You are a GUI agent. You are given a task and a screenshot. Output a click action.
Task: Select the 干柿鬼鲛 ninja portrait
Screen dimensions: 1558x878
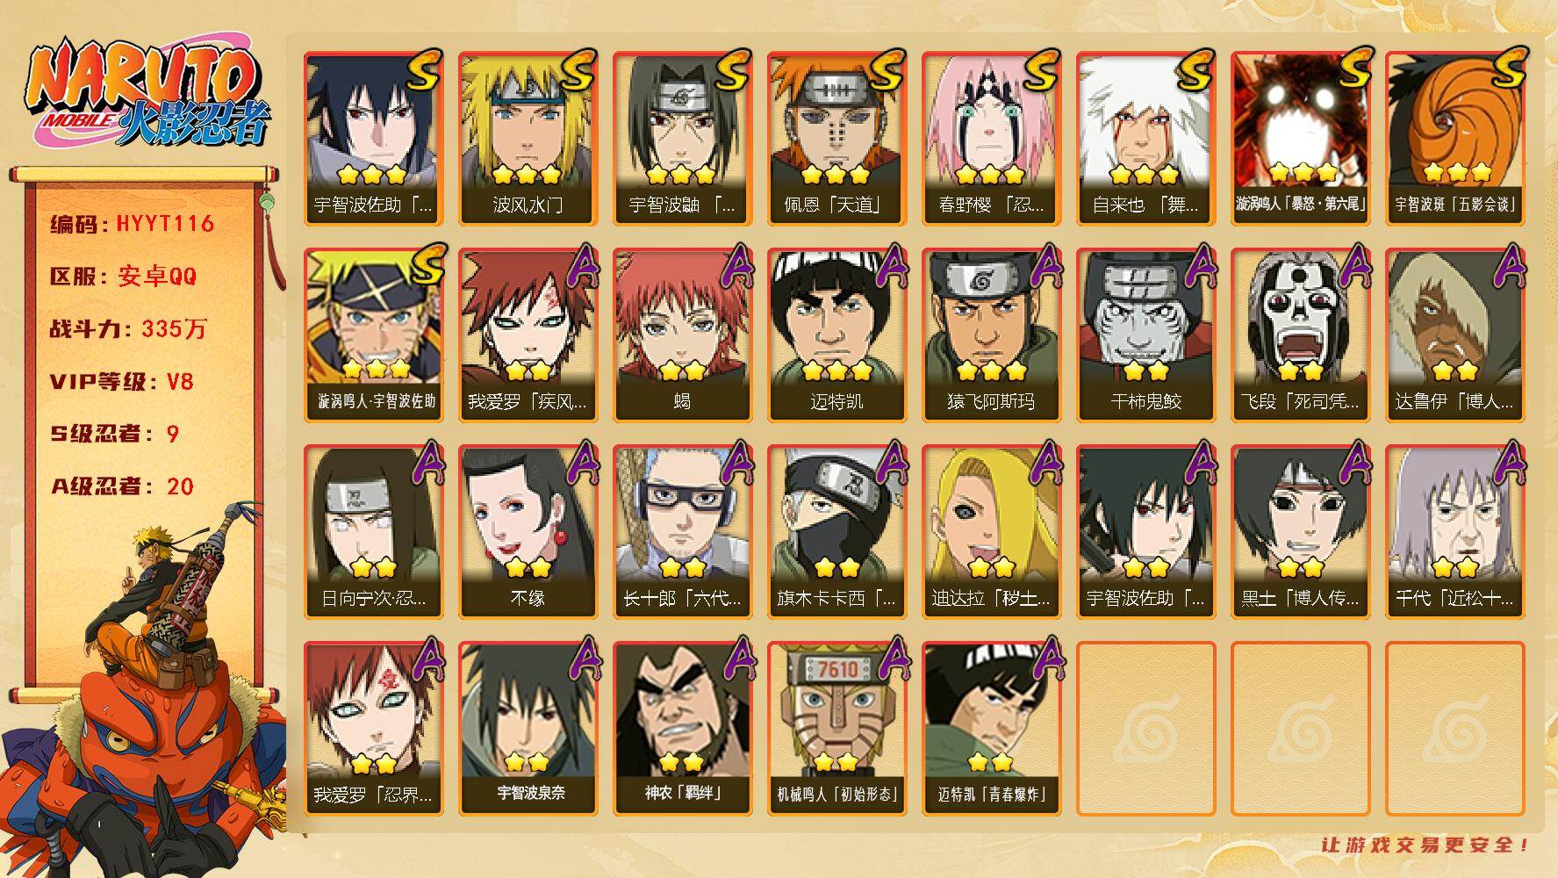1145,335
